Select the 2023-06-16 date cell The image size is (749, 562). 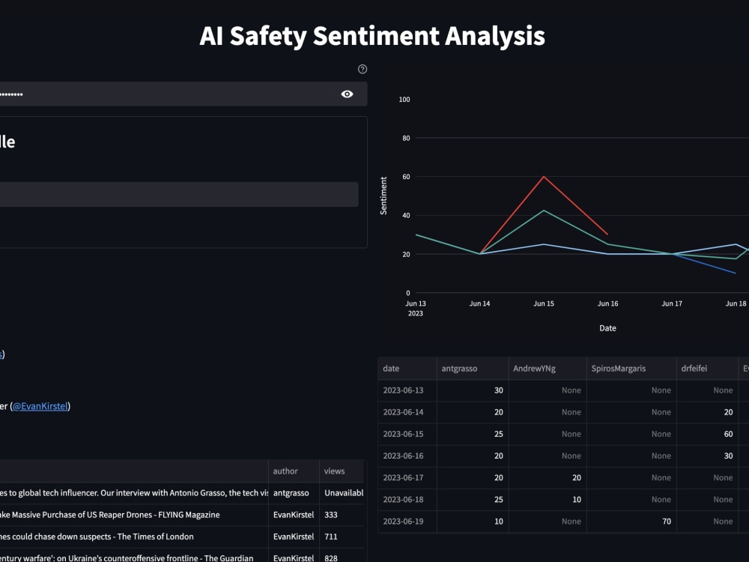(x=407, y=456)
